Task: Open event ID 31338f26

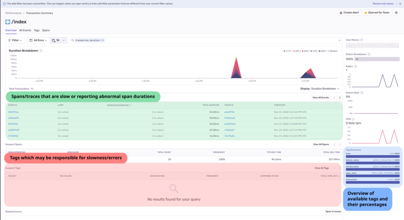Action: [13, 136]
